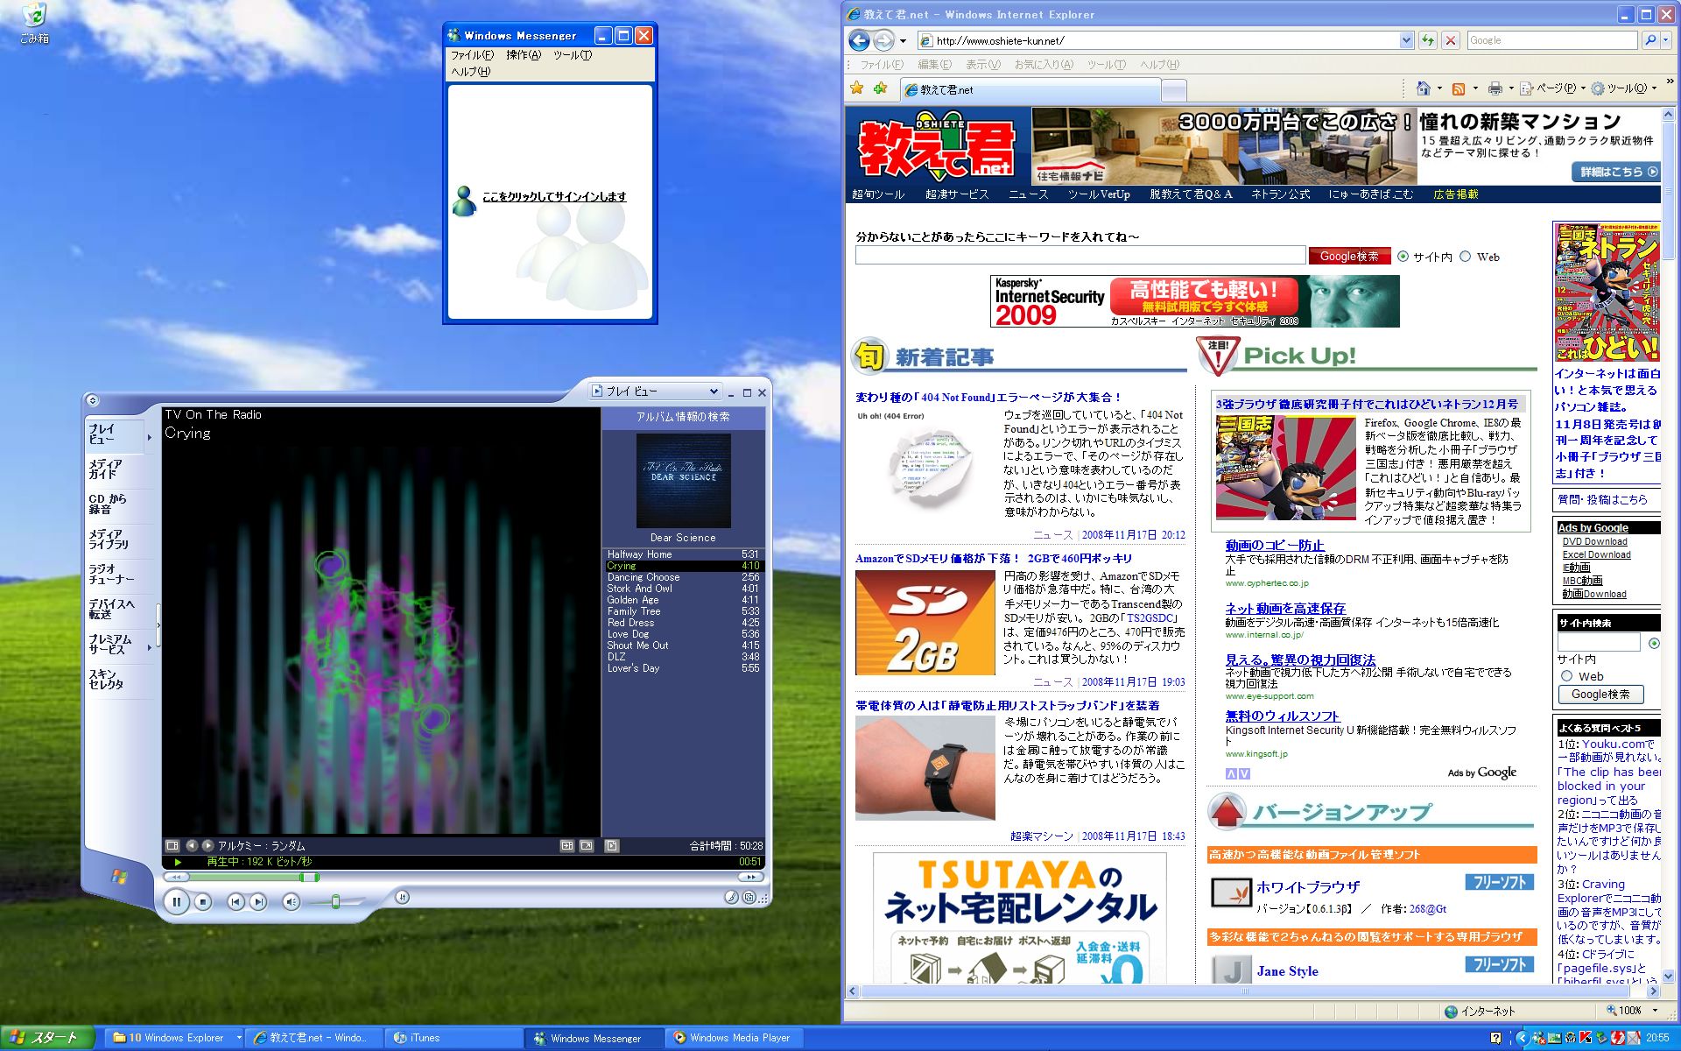The width and height of the screenshot is (1681, 1051).
Task: Skip to previous track in Media Player
Action: coord(235,901)
